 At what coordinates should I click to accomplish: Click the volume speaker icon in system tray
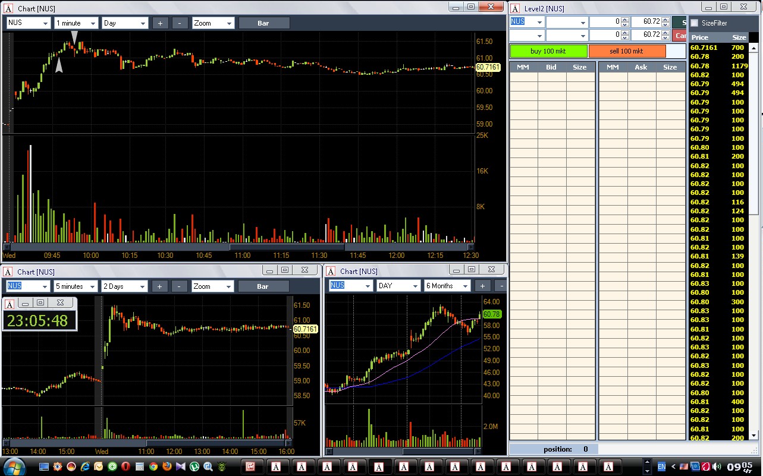click(717, 466)
